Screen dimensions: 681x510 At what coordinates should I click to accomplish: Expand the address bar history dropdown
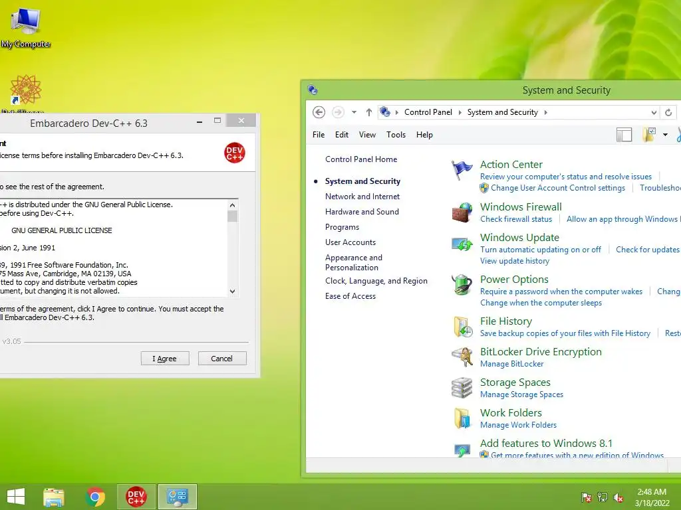tap(654, 113)
